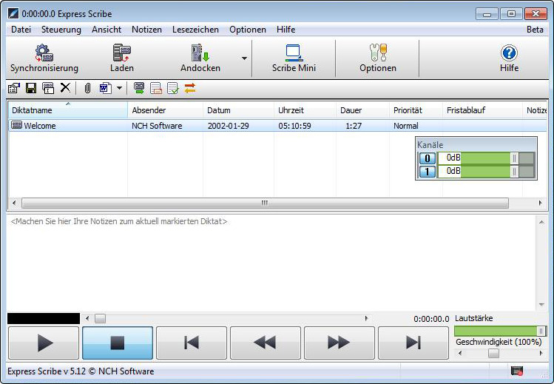Click the cassette with green arrow icon
The width and height of the screenshot is (554, 384).
139,88
